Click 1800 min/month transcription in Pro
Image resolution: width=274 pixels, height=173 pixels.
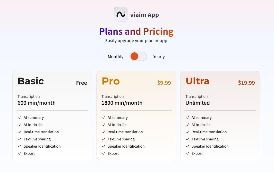(122, 103)
